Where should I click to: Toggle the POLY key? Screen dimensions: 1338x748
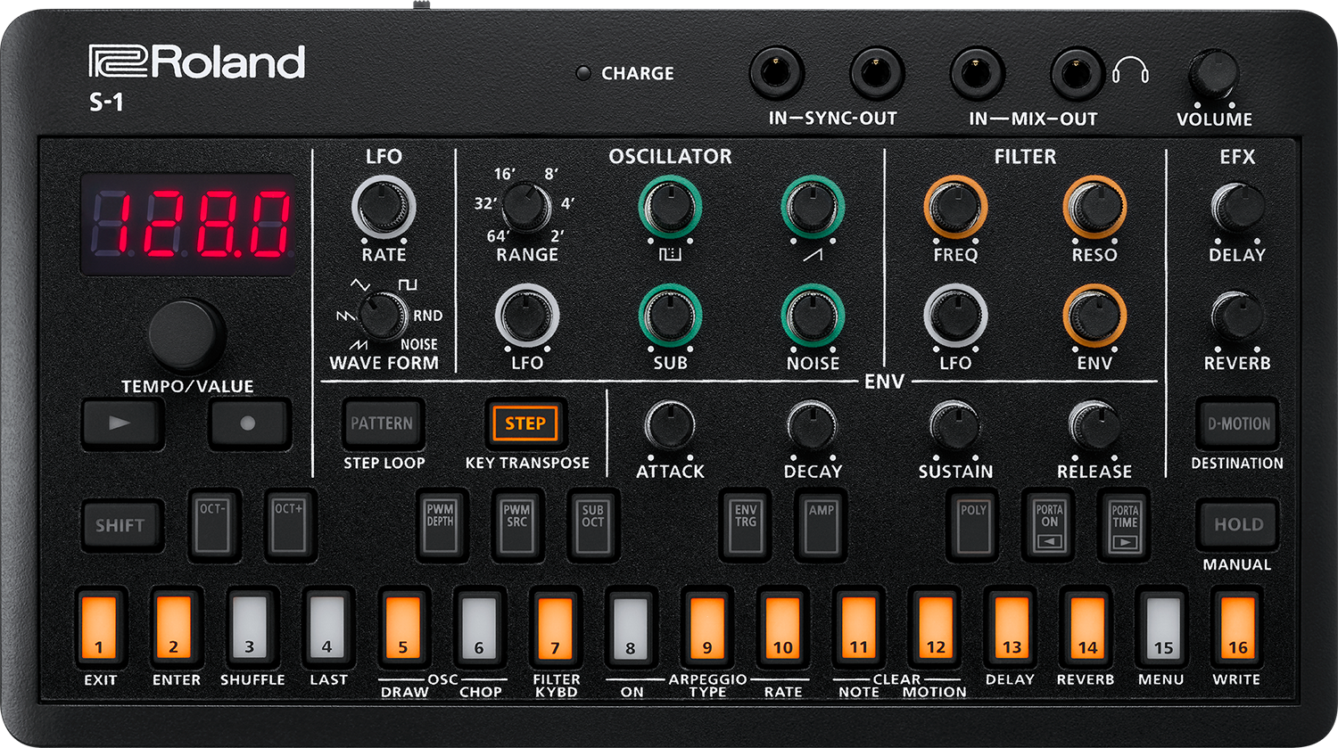973,524
